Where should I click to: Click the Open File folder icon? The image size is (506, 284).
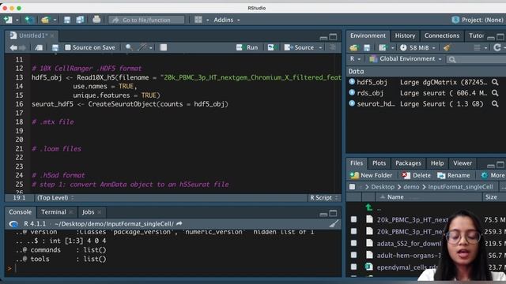[45, 20]
